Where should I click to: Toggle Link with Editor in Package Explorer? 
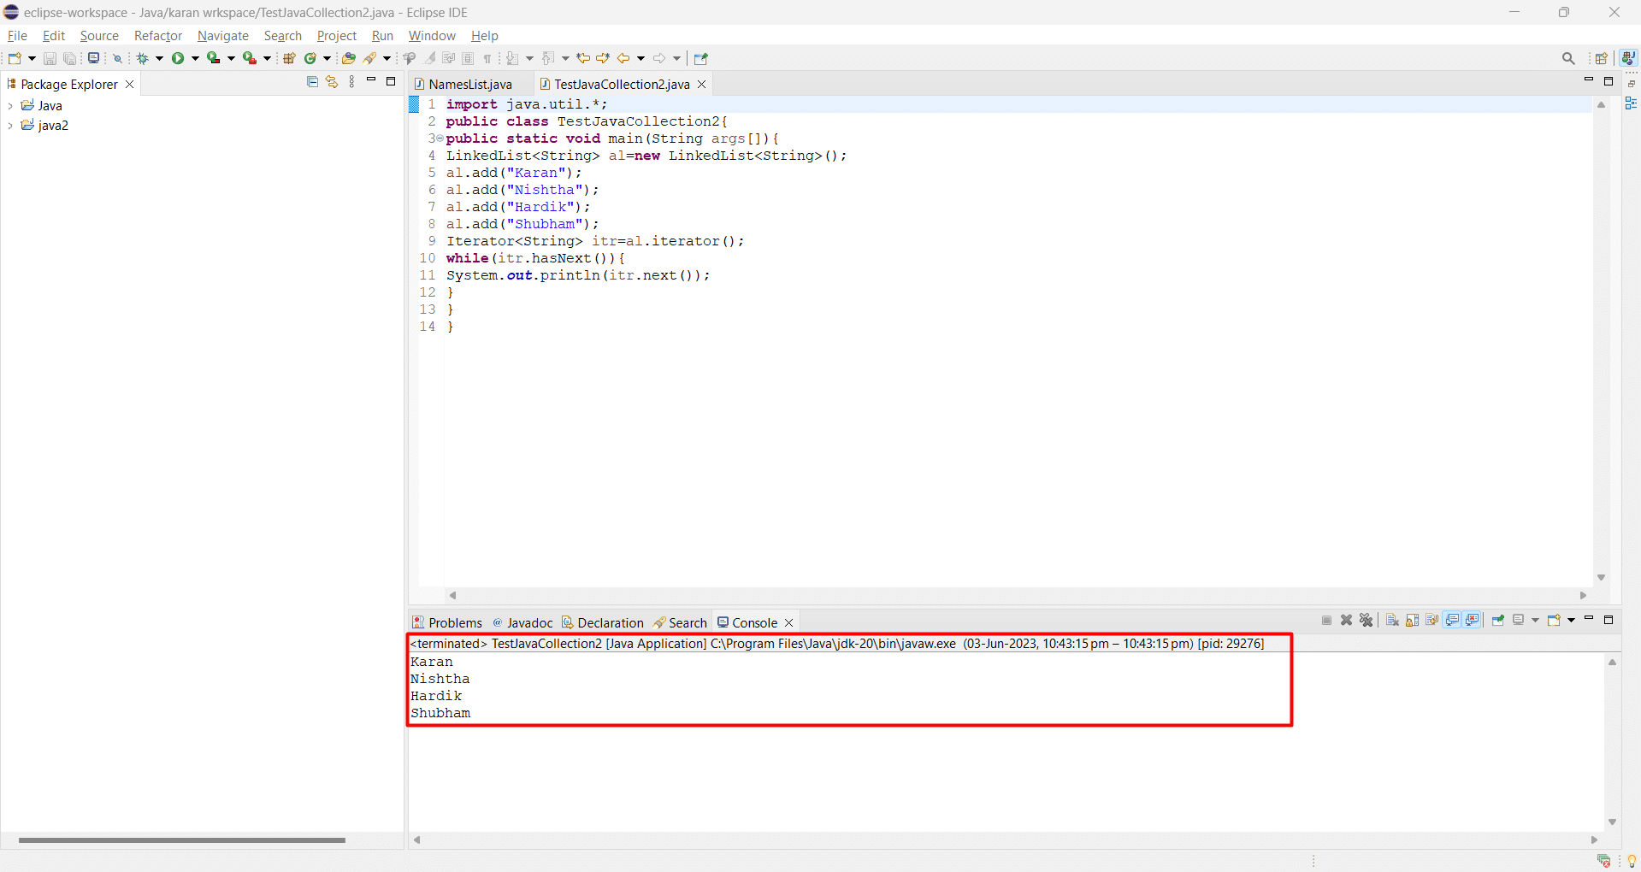coord(332,82)
